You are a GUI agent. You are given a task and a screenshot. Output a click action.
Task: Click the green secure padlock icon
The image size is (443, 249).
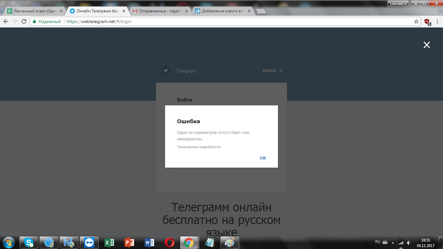point(34,21)
